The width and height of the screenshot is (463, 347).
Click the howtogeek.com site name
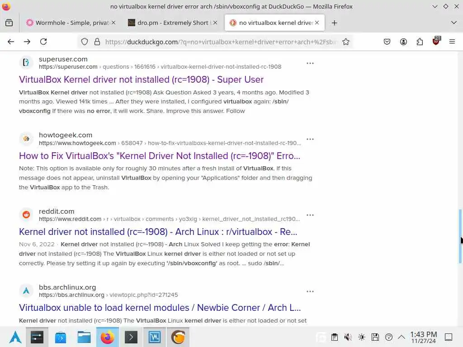click(66, 135)
